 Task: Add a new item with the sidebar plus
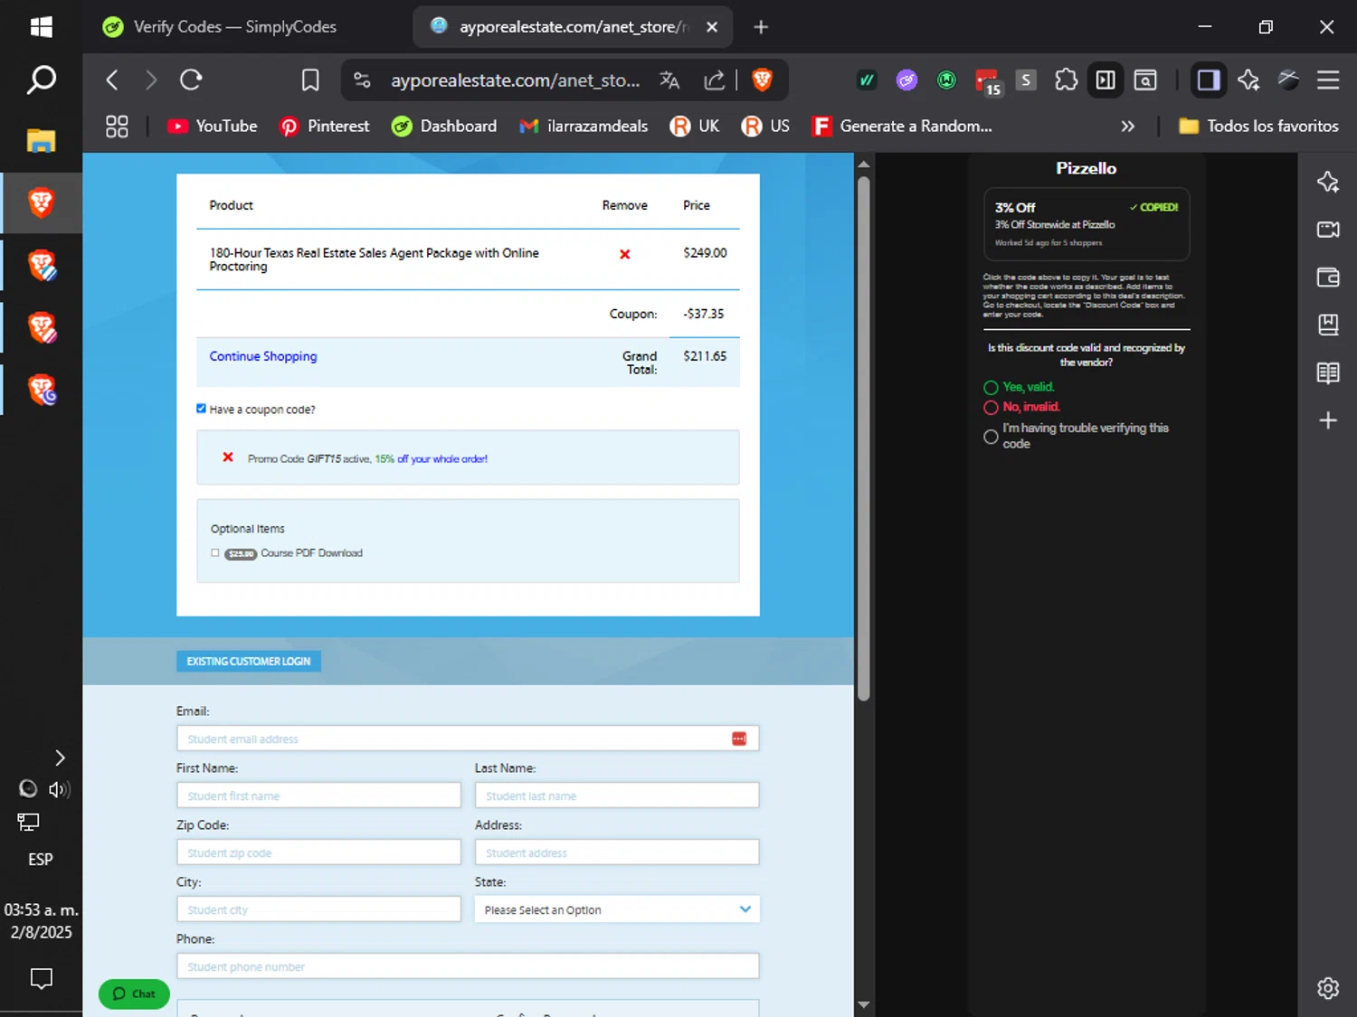(1328, 420)
